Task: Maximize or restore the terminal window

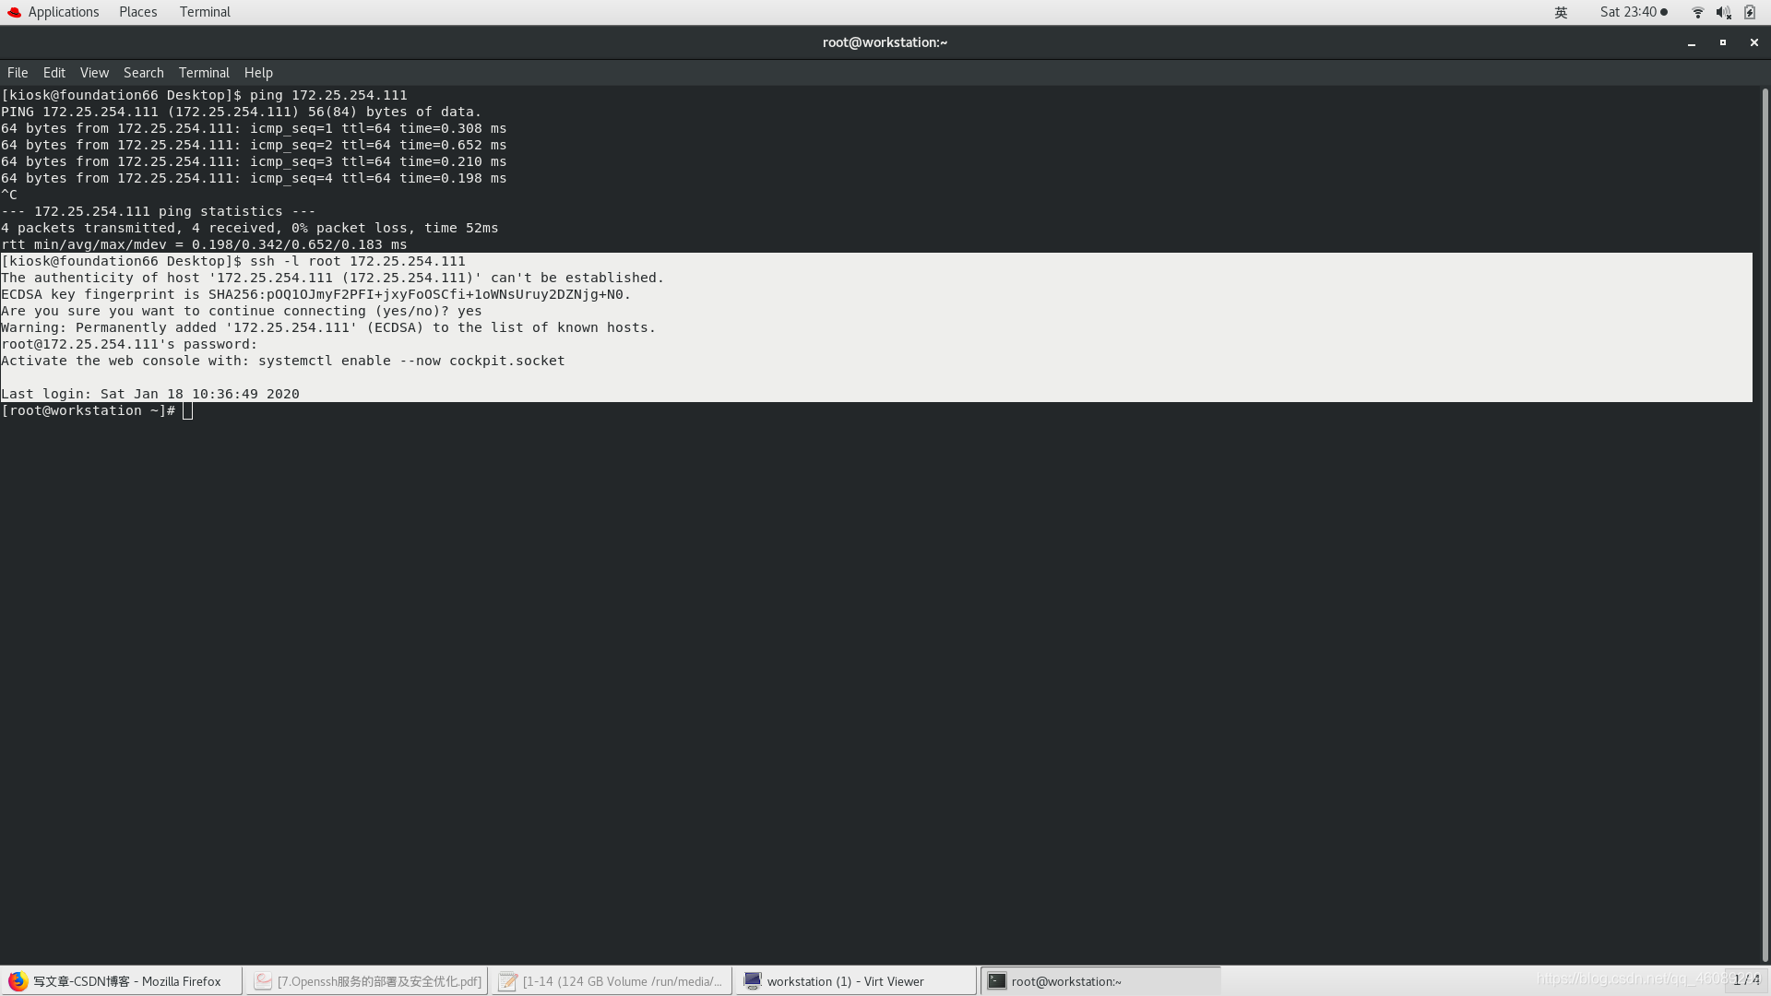Action: click(x=1723, y=42)
